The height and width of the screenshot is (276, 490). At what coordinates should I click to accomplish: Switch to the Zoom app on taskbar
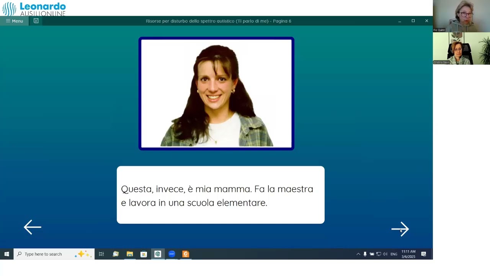coord(172,254)
